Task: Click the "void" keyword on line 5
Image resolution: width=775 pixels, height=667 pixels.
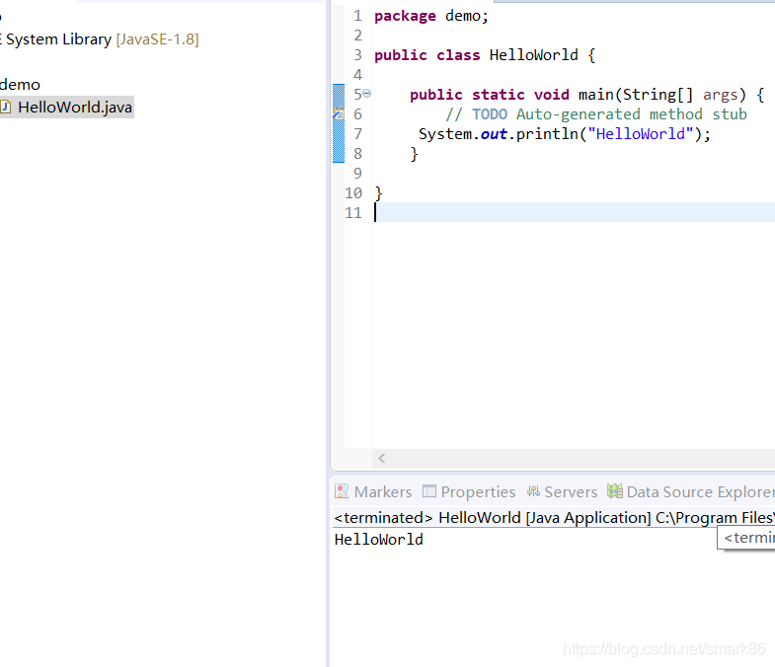Action: point(552,95)
